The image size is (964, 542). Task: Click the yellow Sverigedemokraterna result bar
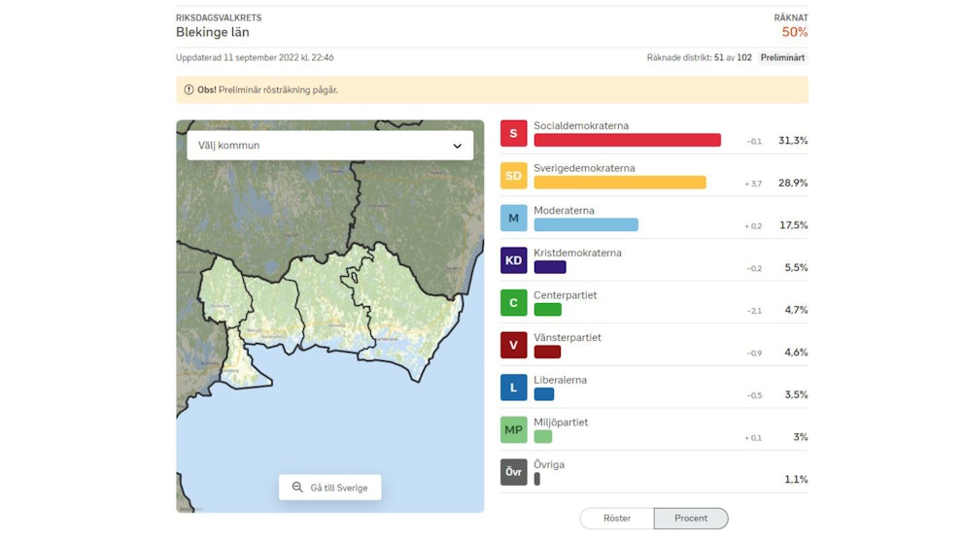(619, 183)
